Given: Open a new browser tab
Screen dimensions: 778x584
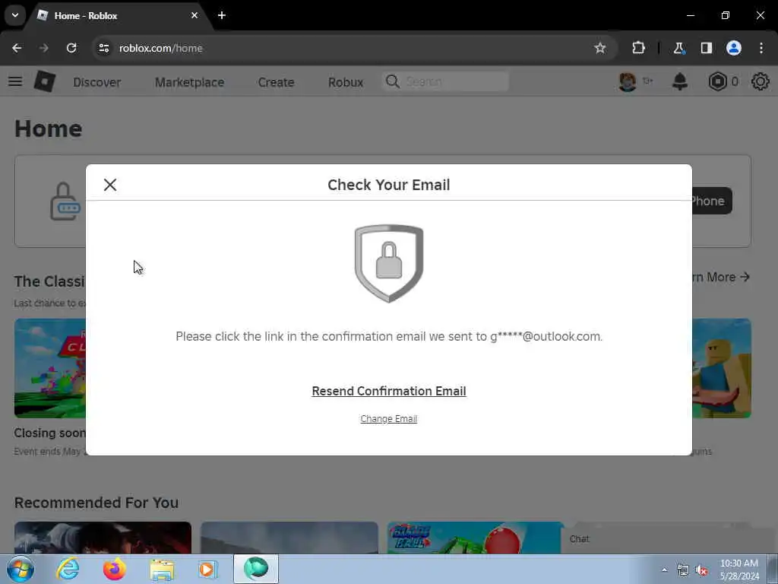Looking at the screenshot, I should (222, 15).
